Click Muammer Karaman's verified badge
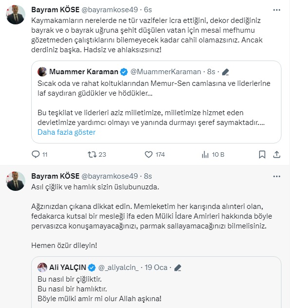 124,72
